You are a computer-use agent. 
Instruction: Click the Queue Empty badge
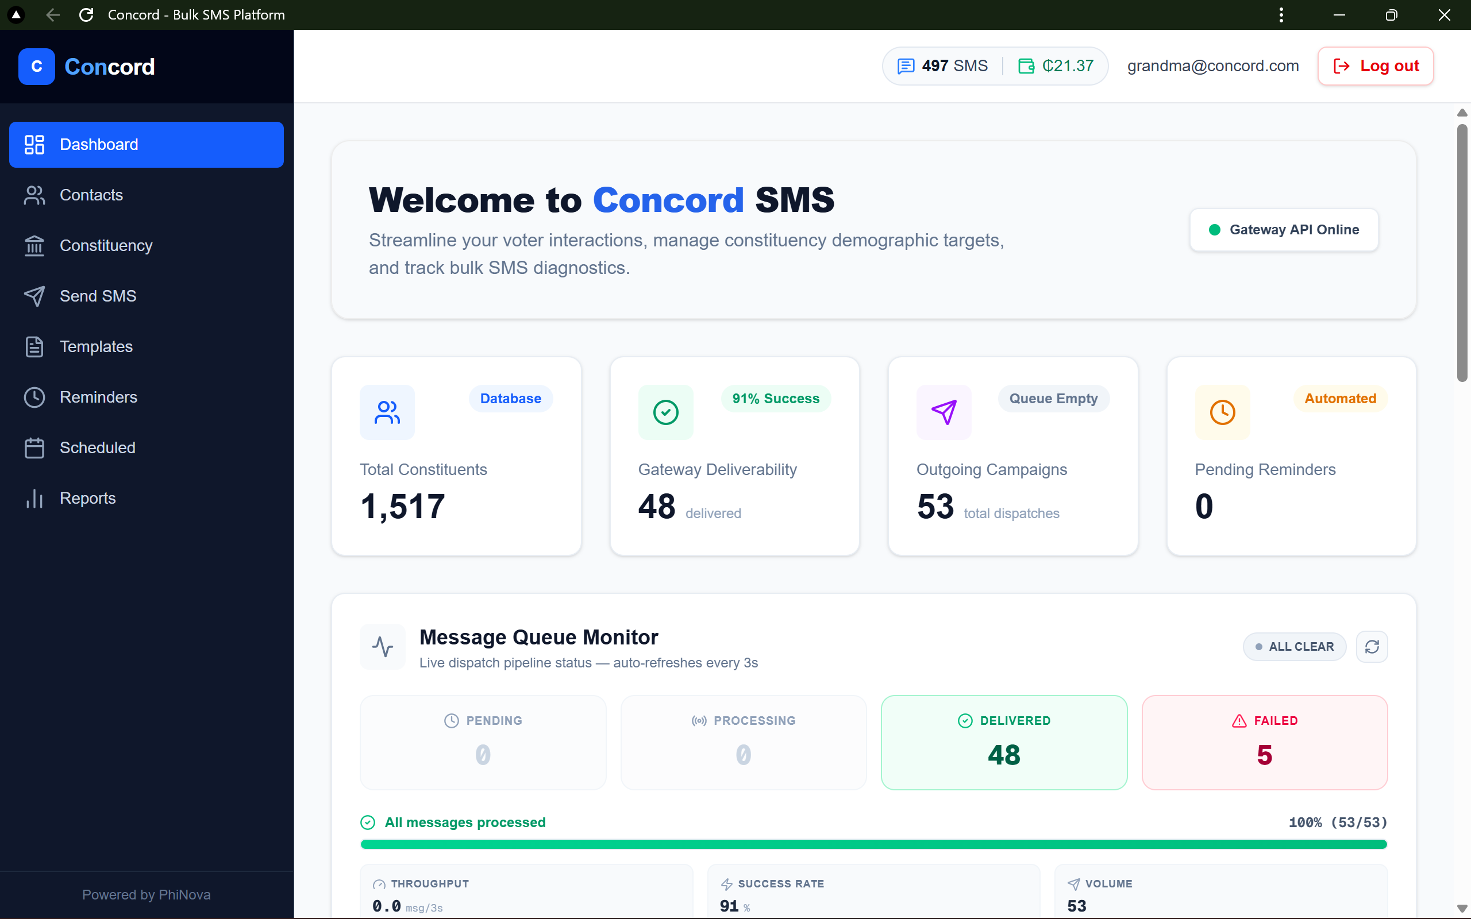[x=1053, y=399]
